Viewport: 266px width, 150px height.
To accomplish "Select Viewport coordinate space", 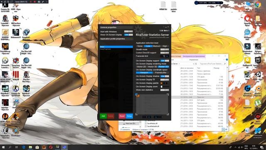I will [x=144, y=72].
